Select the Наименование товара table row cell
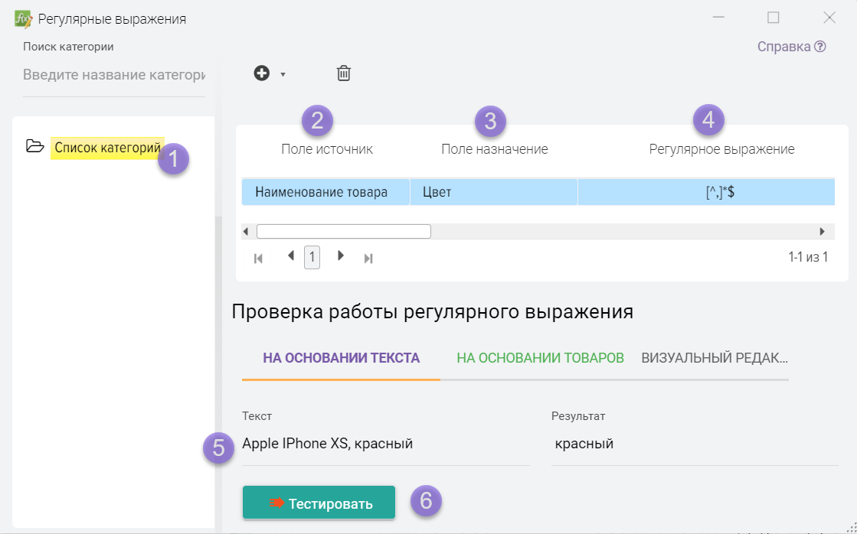The height and width of the screenshot is (534, 857). (322, 192)
